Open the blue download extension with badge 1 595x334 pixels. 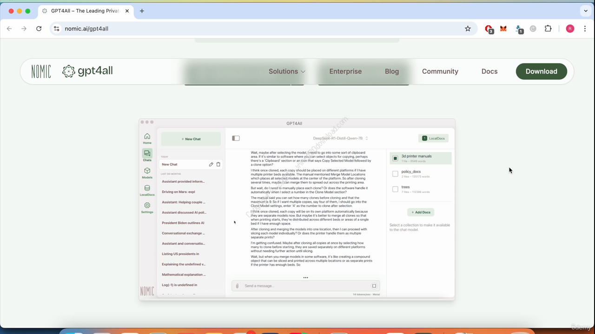[519, 29]
